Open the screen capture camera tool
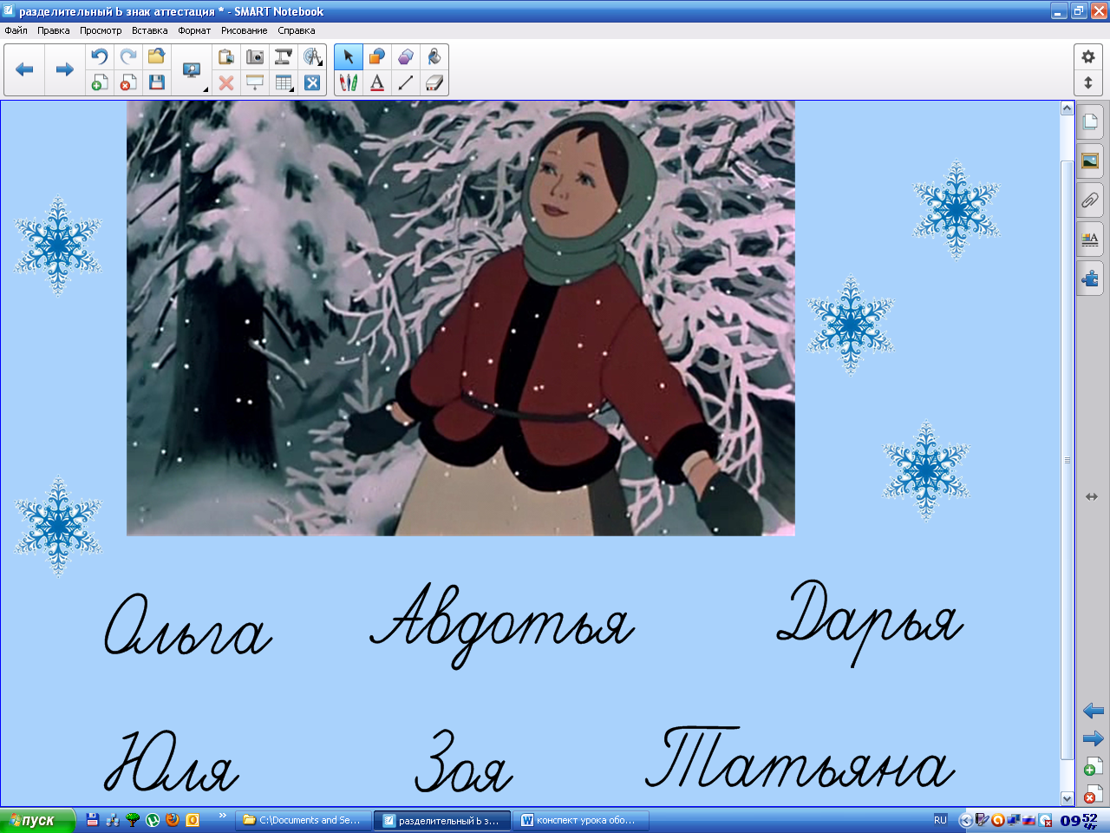 coord(255,56)
